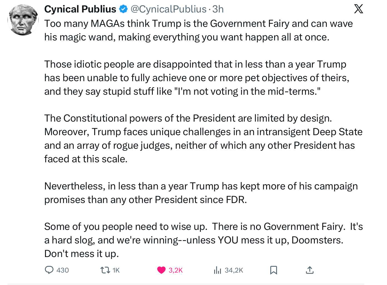Click the 430 replies count

(x=63, y=270)
